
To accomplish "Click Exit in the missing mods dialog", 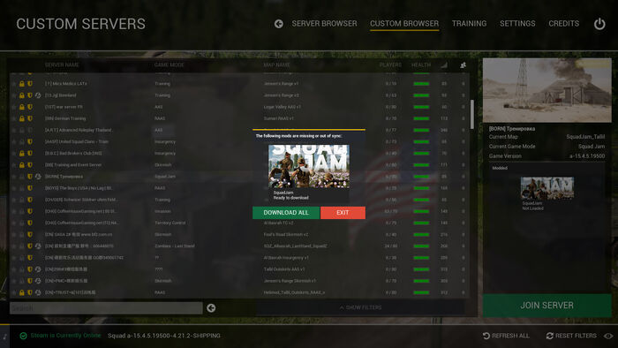I will click(x=343, y=213).
